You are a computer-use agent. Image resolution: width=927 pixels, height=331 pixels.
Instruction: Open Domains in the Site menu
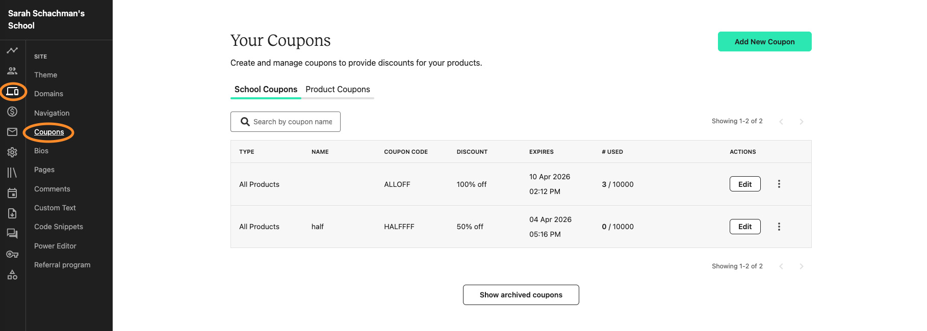point(48,94)
